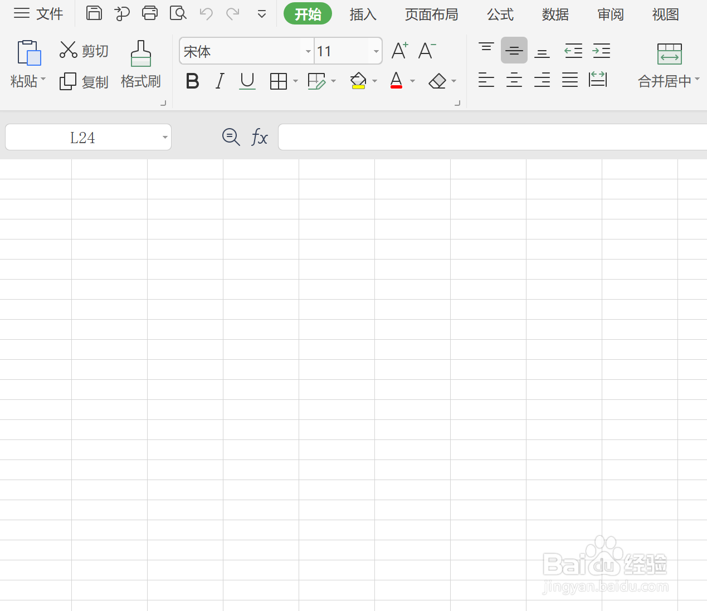Open the 审阅 tab
The width and height of the screenshot is (707, 611).
611,14
